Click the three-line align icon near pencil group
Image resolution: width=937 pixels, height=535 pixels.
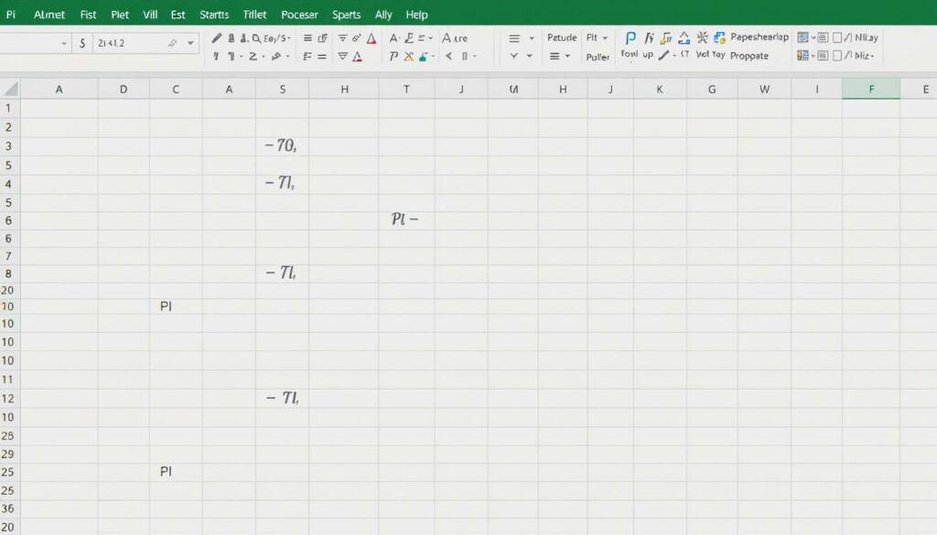click(x=307, y=38)
